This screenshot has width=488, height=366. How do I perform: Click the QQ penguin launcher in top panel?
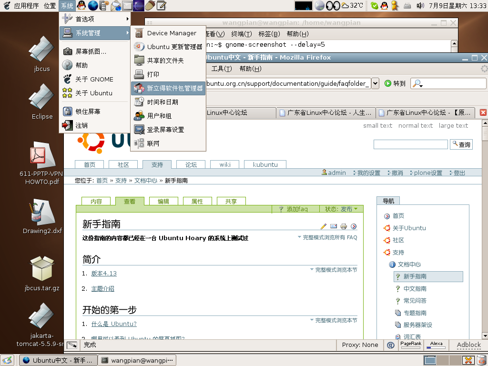(x=81, y=5)
